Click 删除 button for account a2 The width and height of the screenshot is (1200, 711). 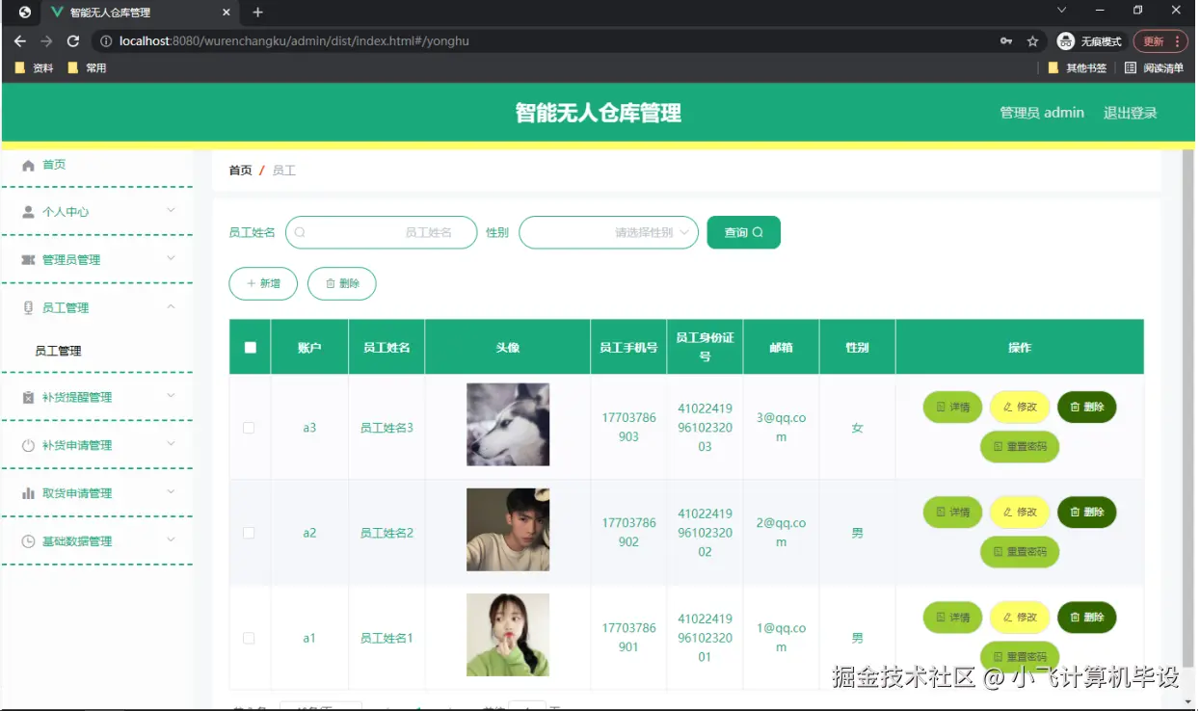pos(1087,513)
